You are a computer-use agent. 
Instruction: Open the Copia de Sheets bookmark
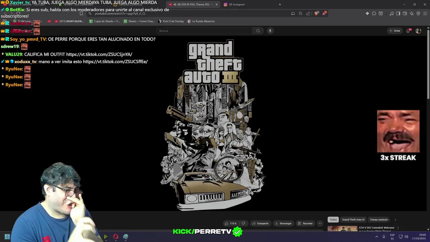click(104, 21)
